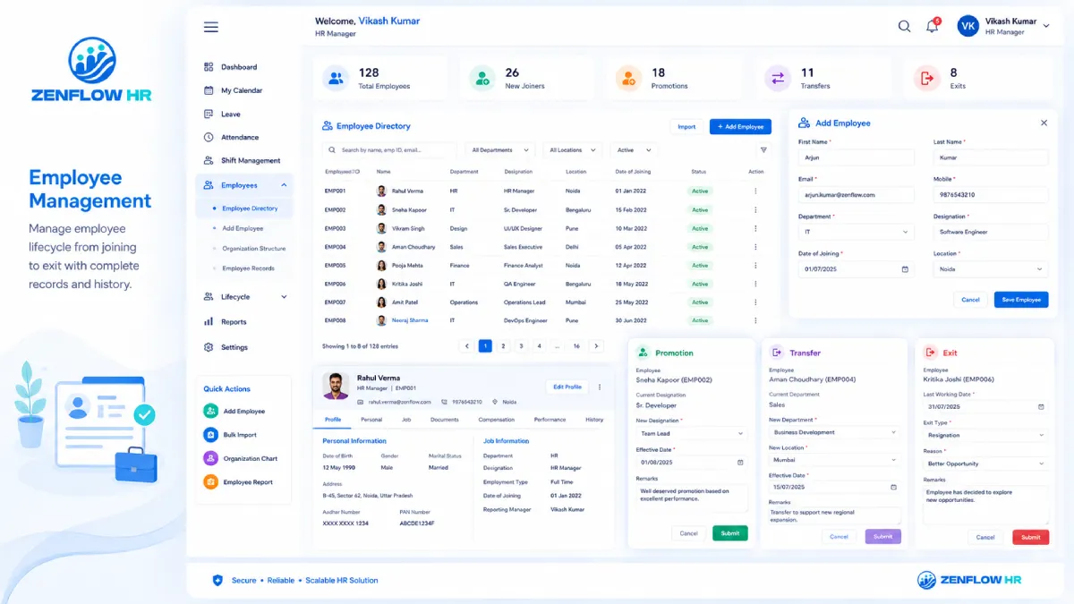Open Exit Type dropdown showing Resignation
The height and width of the screenshot is (604, 1074).
click(985, 436)
